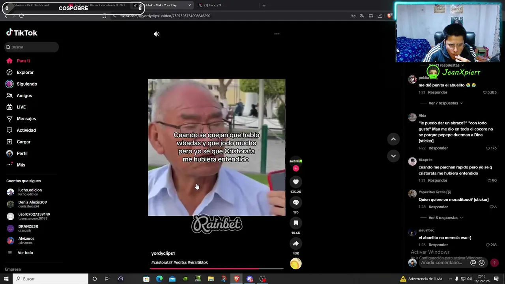The height and width of the screenshot is (284, 505).
Task: Like the comment with 90 likes
Action: [x=489, y=181]
